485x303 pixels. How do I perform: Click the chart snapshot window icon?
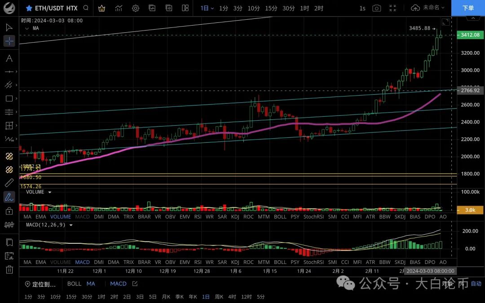[x=152, y=8]
